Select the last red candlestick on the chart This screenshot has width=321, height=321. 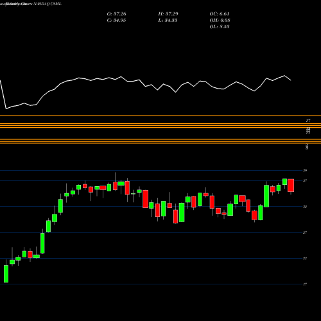point(291,186)
